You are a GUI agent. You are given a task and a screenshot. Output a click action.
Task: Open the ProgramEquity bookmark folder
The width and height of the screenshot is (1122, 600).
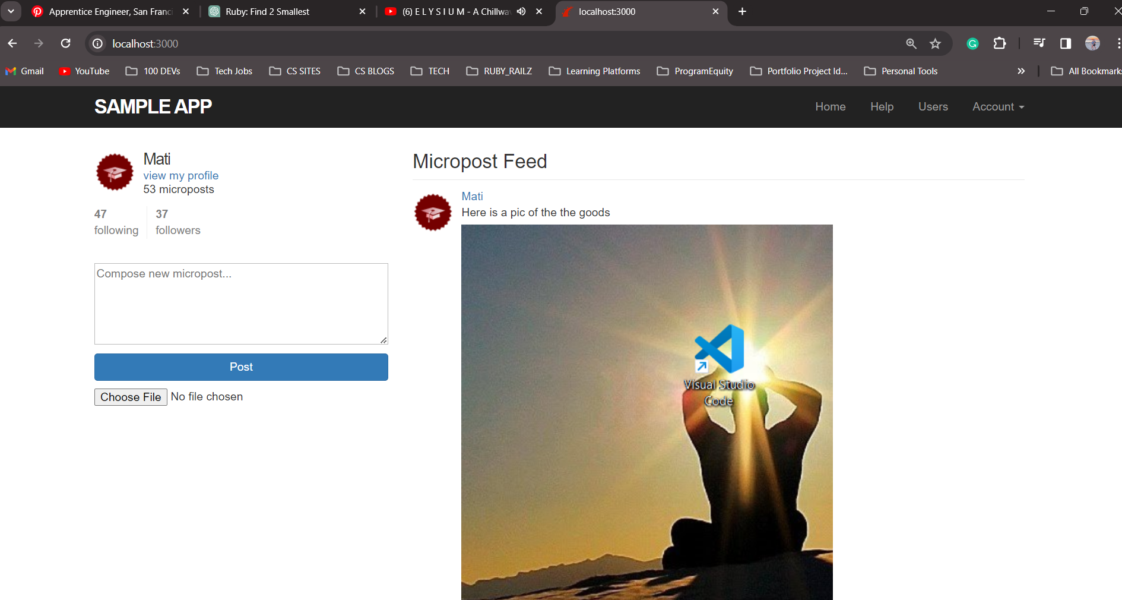(x=695, y=71)
